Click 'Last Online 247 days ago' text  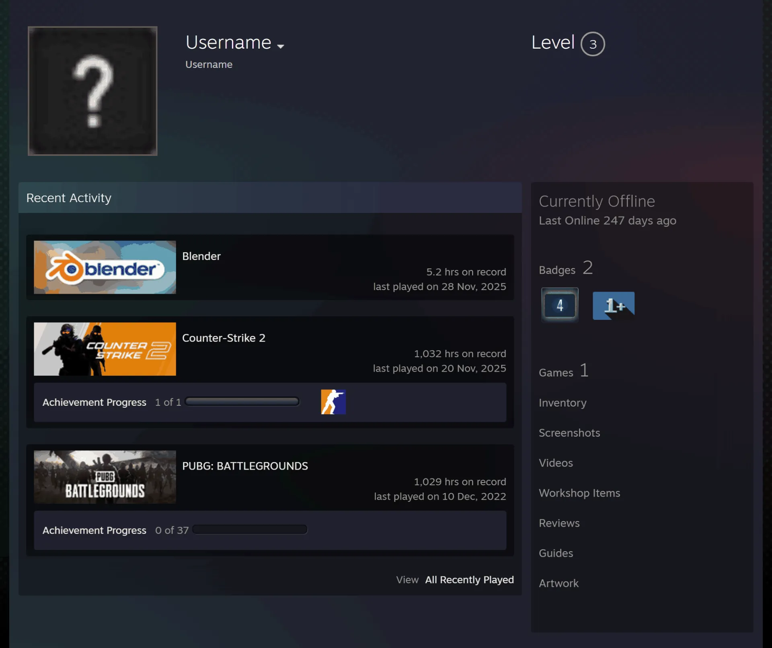pyautogui.click(x=608, y=221)
